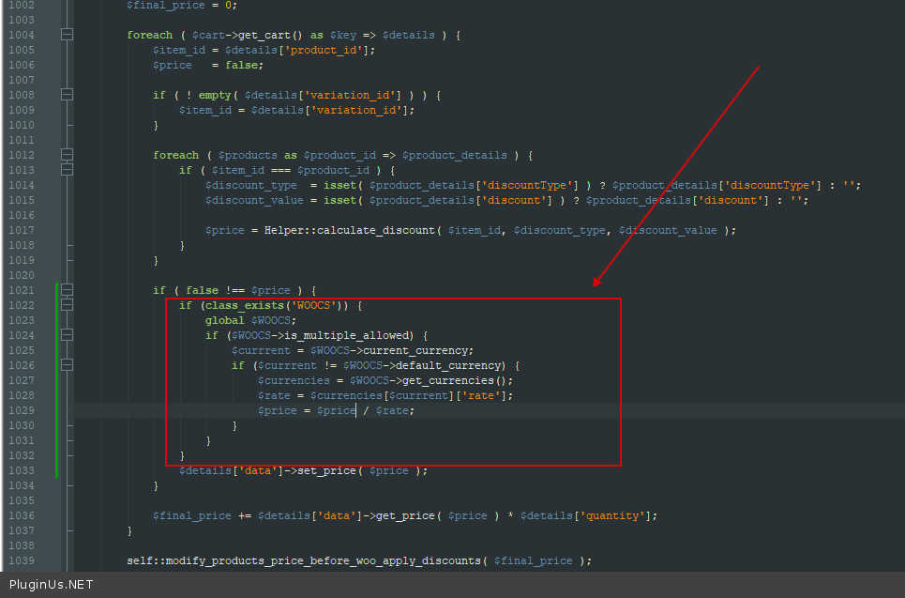This screenshot has width=905, height=598.
Task: Click the default_currency property on line 1026
Action: click(449, 365)
